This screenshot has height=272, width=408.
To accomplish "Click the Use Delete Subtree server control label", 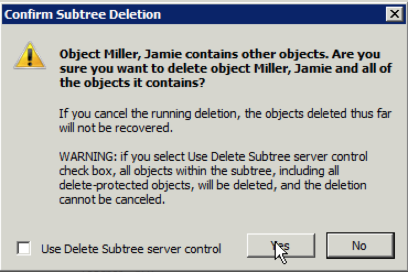I will (131, 249).
